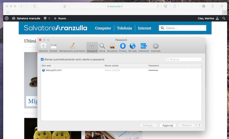Open the Generali preferences pane
Image resolution: width=229 pixels, height=139 pixels.
click(43, 47)
